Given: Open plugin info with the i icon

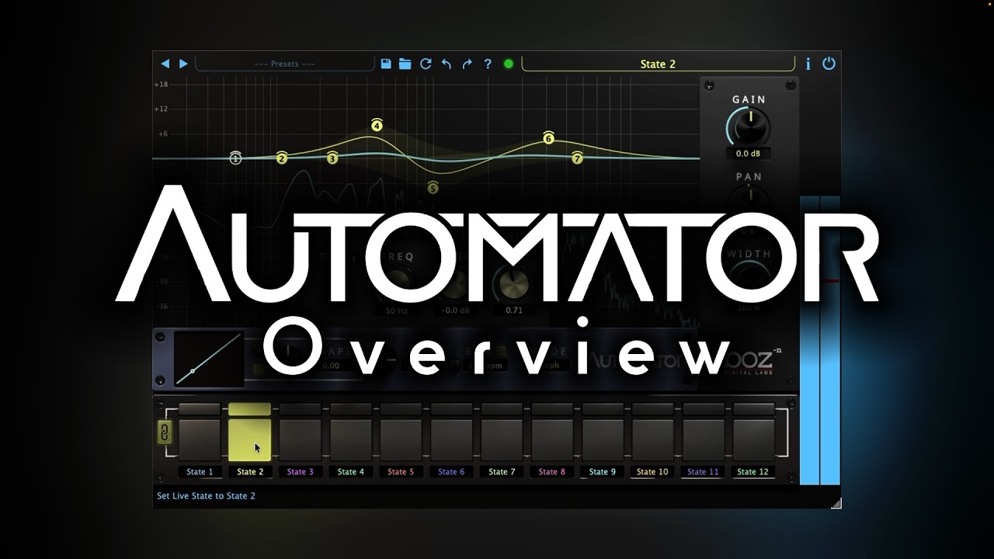Looking at the screenshot, I should coord(808,64).
